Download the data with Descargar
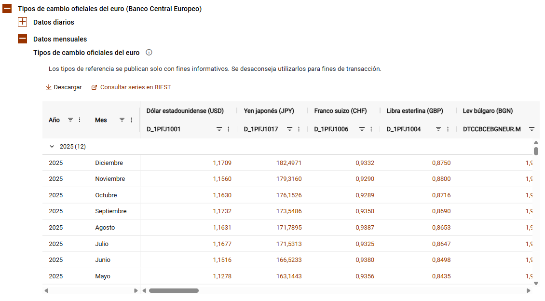Image resolution: width=545 pixels, height=301 pixels. point(64,87)
